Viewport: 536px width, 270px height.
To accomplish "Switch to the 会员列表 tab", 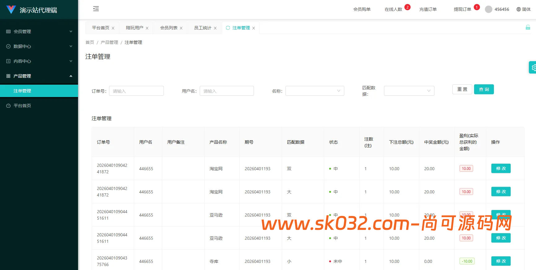I will click(x=169, y=28).
